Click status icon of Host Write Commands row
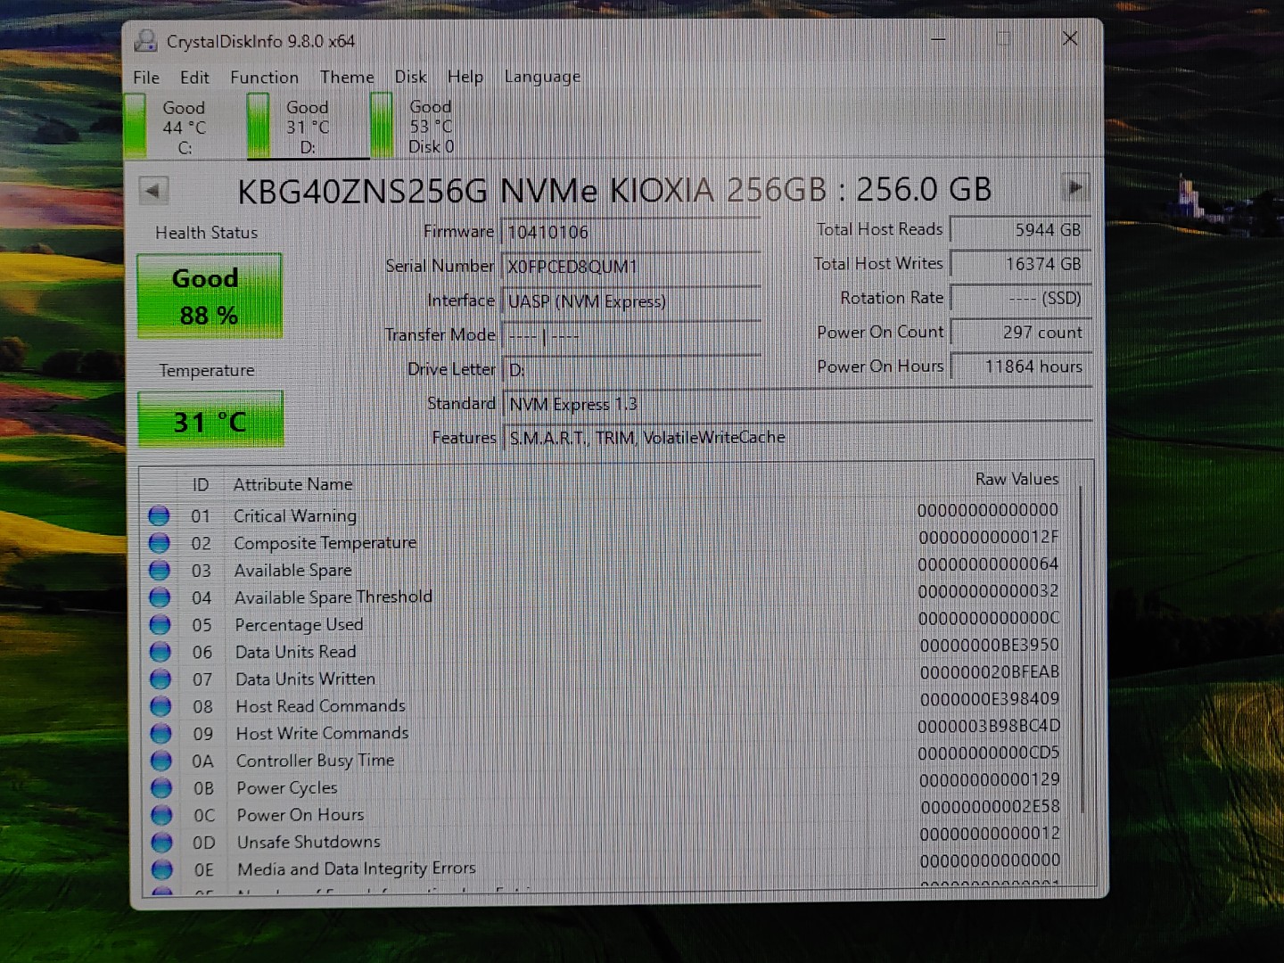 tap(161, 733)
